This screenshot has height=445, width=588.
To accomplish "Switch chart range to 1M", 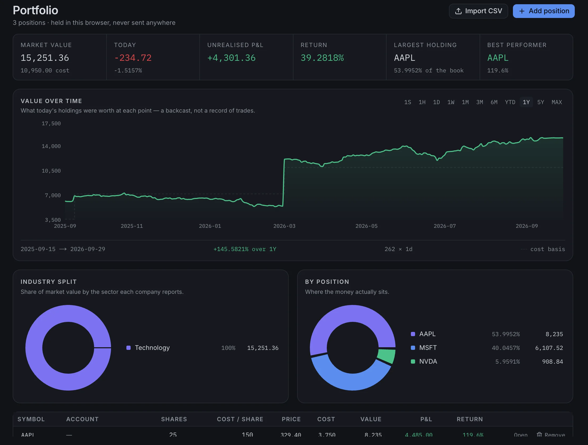I will (x=465, y=102).
